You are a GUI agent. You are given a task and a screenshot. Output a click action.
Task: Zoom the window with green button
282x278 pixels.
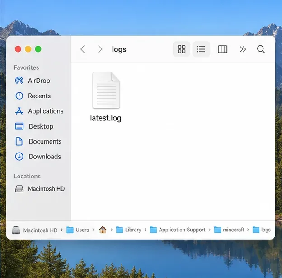click(38, 49)
